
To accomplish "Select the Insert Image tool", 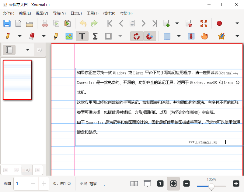I will tap(69, 36).
